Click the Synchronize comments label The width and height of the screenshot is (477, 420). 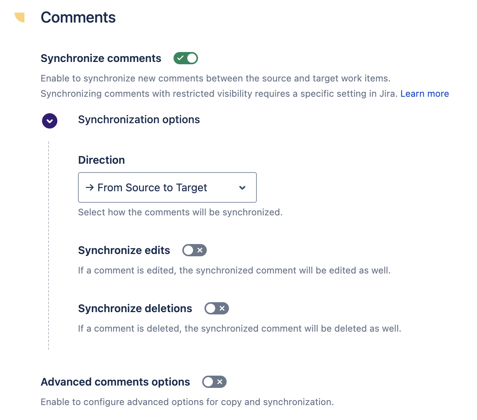point(101,58)
